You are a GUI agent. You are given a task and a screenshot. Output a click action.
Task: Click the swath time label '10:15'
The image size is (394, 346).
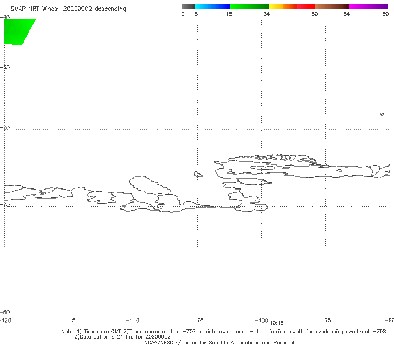click(276, 323)
